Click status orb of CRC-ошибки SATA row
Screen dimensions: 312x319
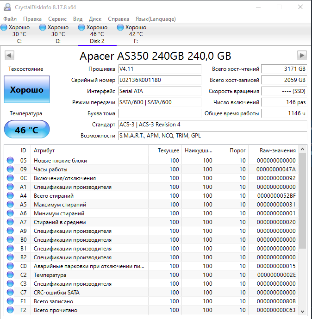point(10,292)
